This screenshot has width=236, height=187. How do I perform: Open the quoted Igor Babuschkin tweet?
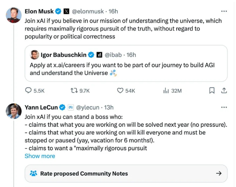click(126, 69)
